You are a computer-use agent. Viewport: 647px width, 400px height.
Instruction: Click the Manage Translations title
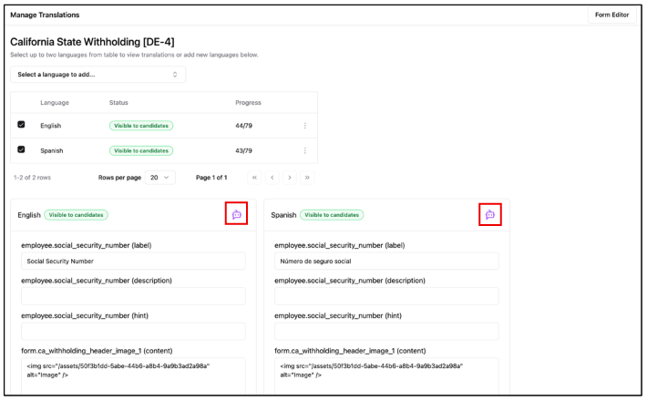(45, 15)
